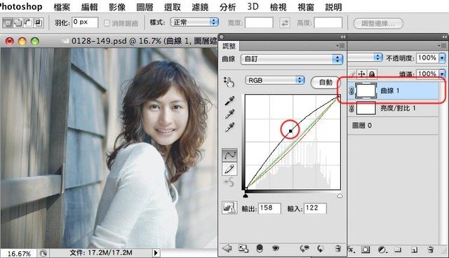The image size is (449, 258).
Task: Toggle clip to layer button in adjustments
Action: (x=260, y=248)
